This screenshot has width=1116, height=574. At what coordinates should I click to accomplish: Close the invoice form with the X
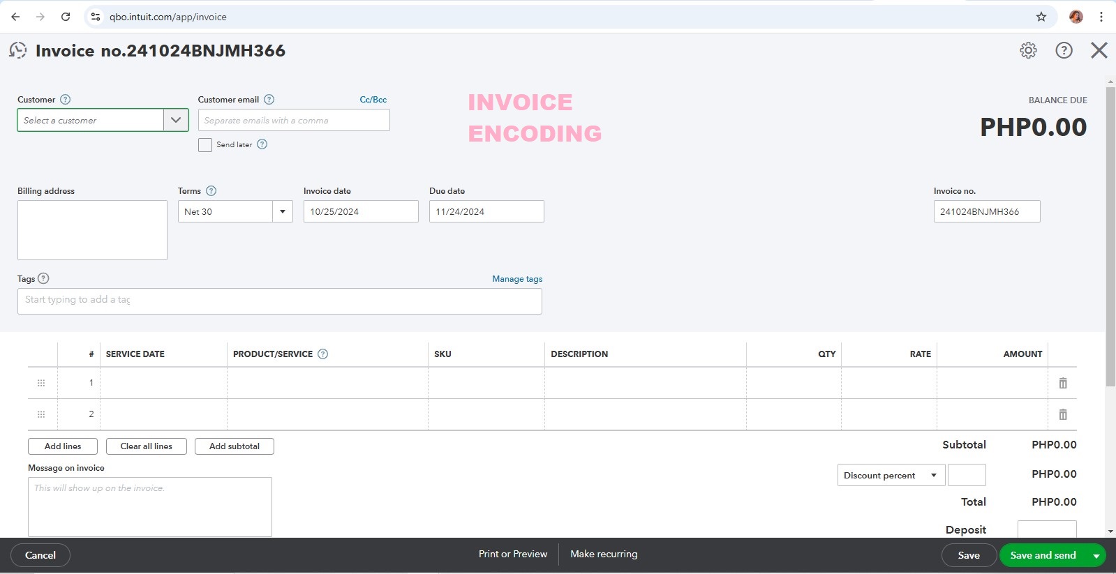(1099, 50)
